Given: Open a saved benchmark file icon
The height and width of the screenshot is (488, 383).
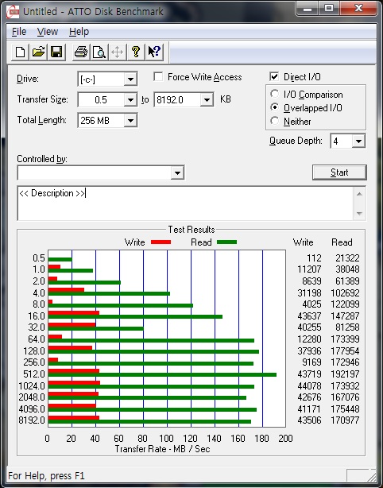Looking at the screenshot, I should coord(38,52).
